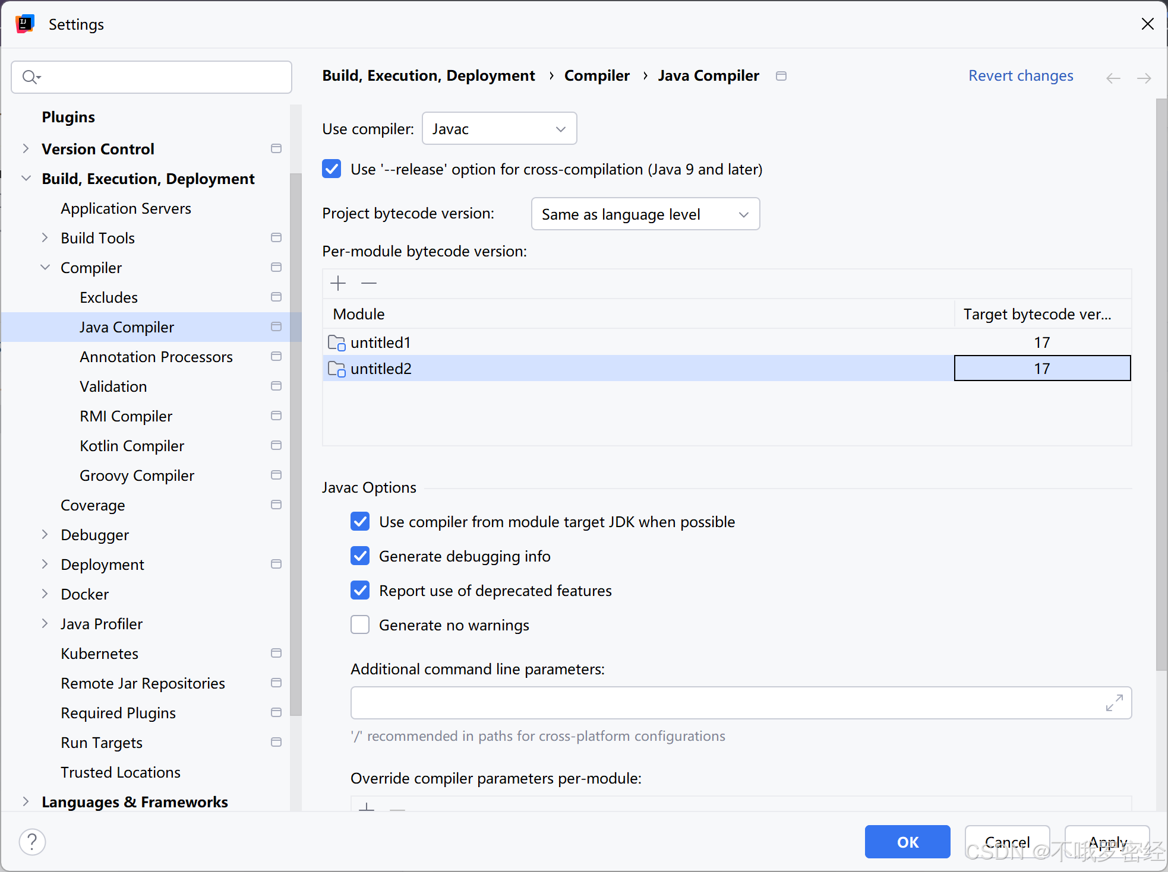Click the help question mark icon
Viewport: 1168px width, 872px height.
33,842
